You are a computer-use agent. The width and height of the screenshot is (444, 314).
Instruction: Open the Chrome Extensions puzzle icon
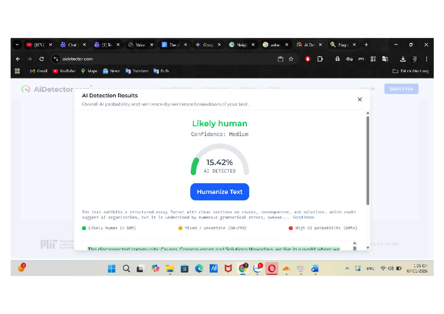(x=320, y=59)
